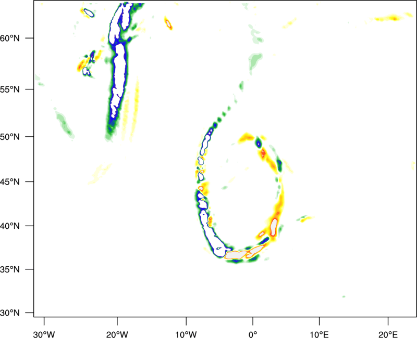Click the 30°N latitude label
Viewport: 417px width, 338px height.
click(x=10, y=313)
